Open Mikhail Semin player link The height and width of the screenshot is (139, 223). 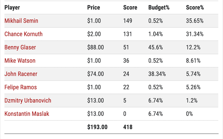click(21, 21)
